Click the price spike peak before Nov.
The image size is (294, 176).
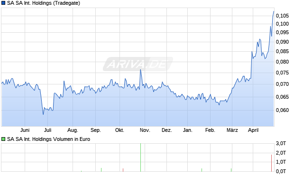(140, 70)
